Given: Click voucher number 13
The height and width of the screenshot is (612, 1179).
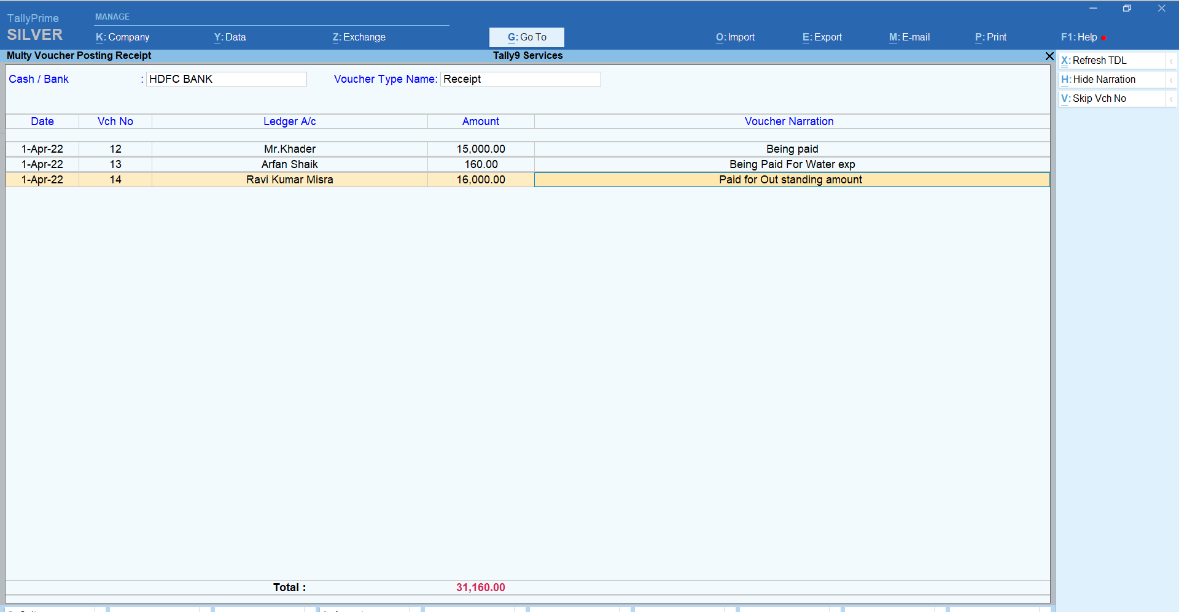Looking at the screenshot, I should [x=115, y=164].
